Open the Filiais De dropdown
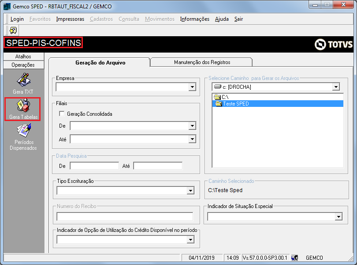Viewport: 357px width, 265px height. pyautogui.click(x=192, y=126)
